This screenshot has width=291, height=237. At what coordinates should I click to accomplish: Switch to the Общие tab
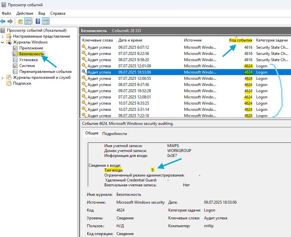tap(92, 133)
